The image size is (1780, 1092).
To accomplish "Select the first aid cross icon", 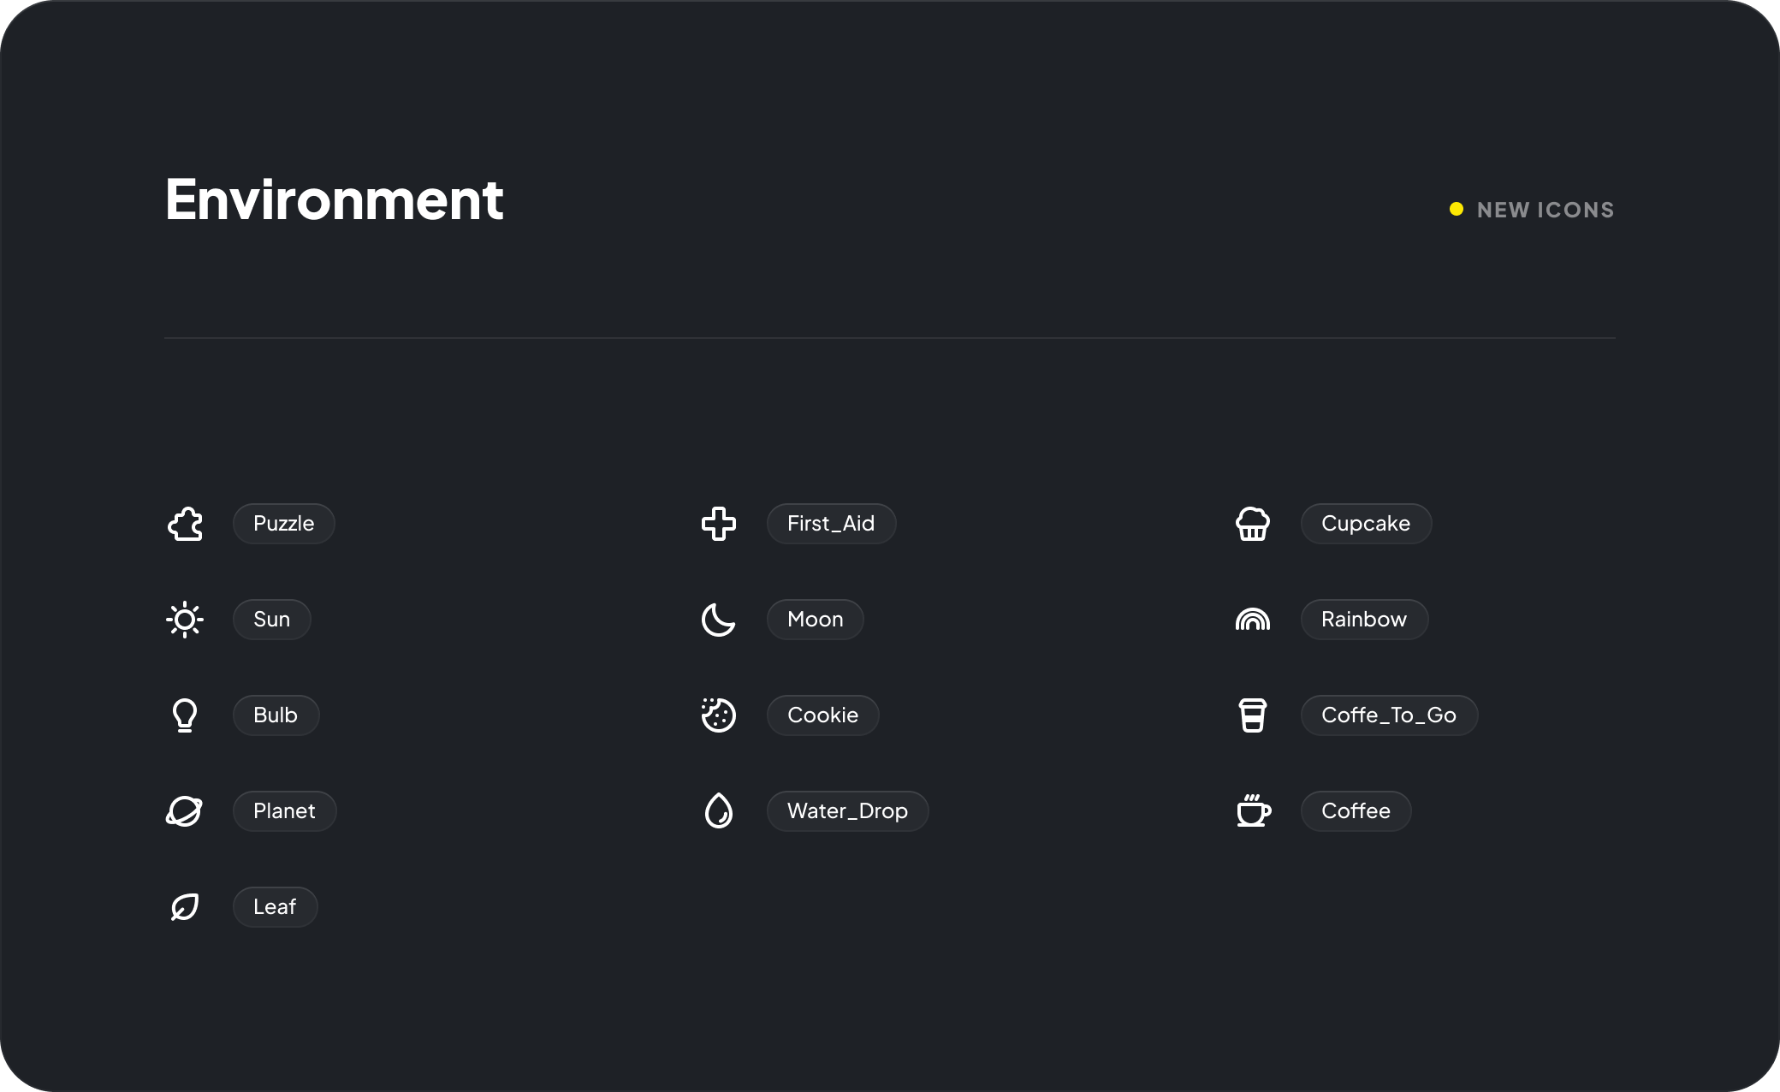I will [x=719, y=524].
